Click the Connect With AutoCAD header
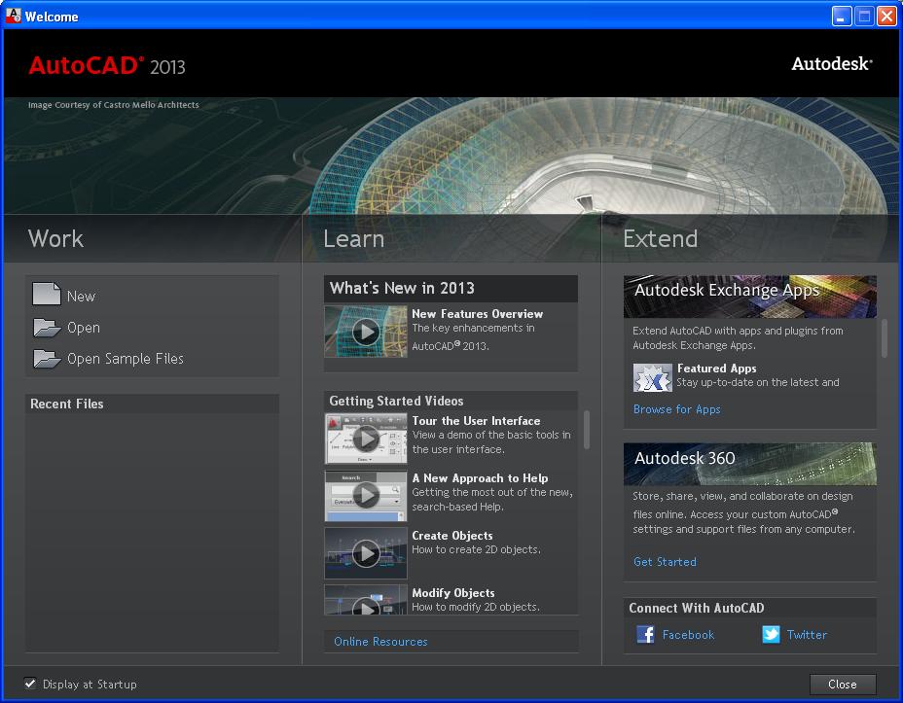The height and width of the screenshot is (703, 903). pyautogui.click(x=750, y=608)
